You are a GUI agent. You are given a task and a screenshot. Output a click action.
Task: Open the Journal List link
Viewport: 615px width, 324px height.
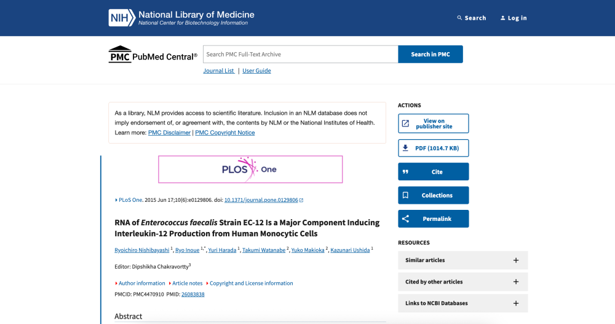(x=218, y=71)
